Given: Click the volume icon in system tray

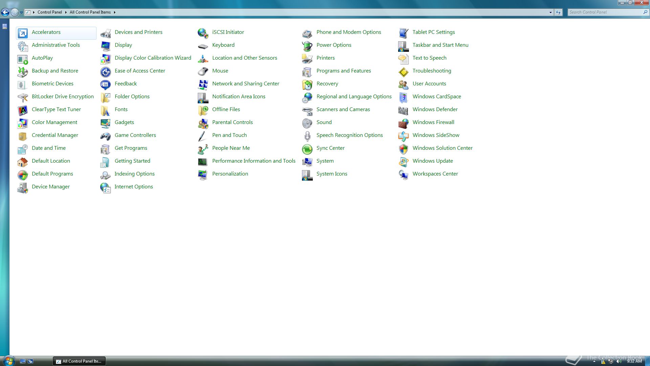Looking at the screenshot, I should coord(619,361).
